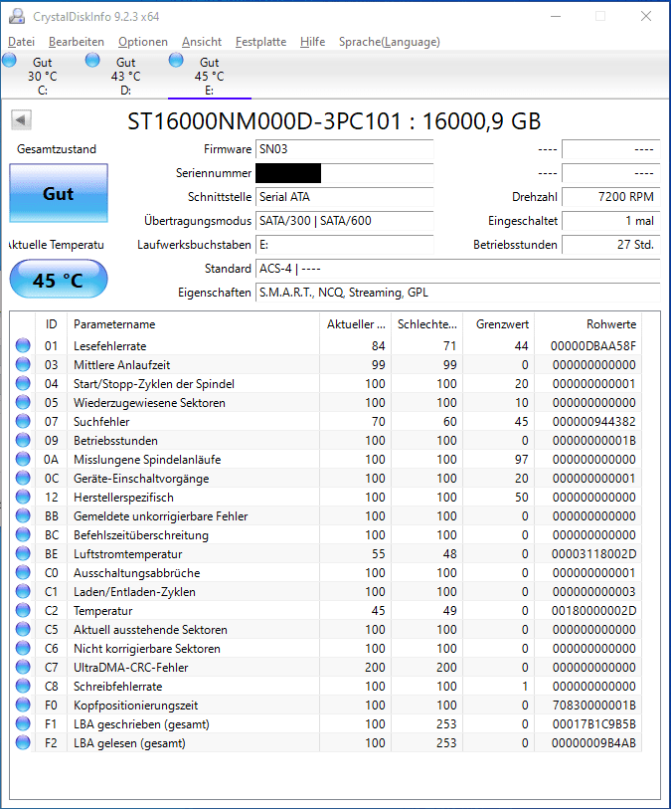Screen dimensions: 671x809
Task: Click the Laufwerksbuchstaben field E:
Action: tap(344, 245)
